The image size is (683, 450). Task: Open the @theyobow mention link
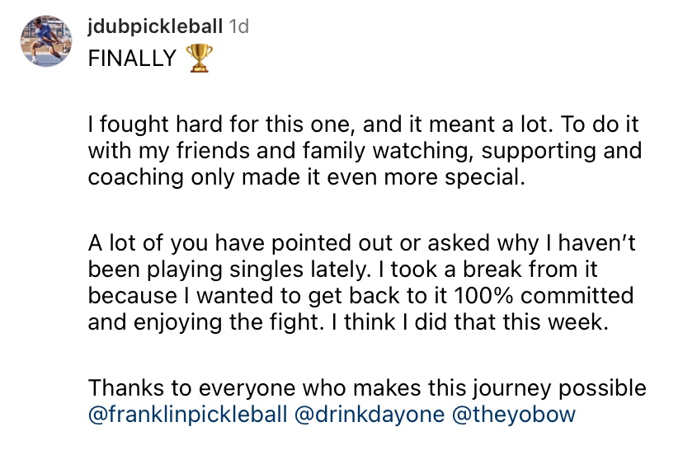point(513,414)
